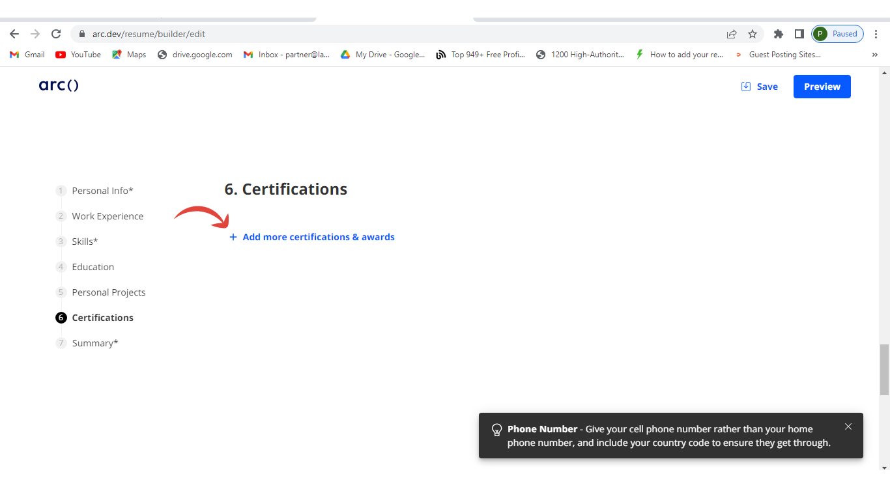The height and width of the screenshot is (500, 890).
Task: Switch to the Work Experience step
Action: pyautogui.click(x=108, y=216)
